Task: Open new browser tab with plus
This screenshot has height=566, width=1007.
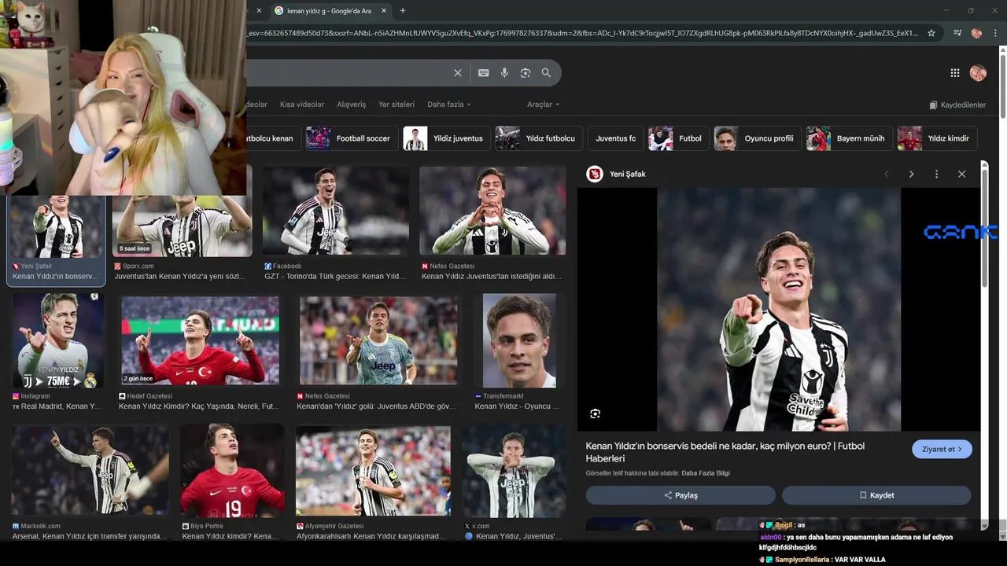Action: coord(403,11)
